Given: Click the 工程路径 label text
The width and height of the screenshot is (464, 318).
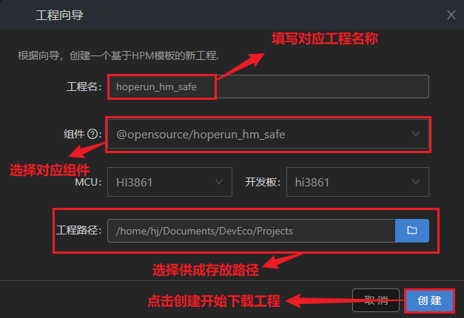Looking at the screenshot, I should 78,230.
